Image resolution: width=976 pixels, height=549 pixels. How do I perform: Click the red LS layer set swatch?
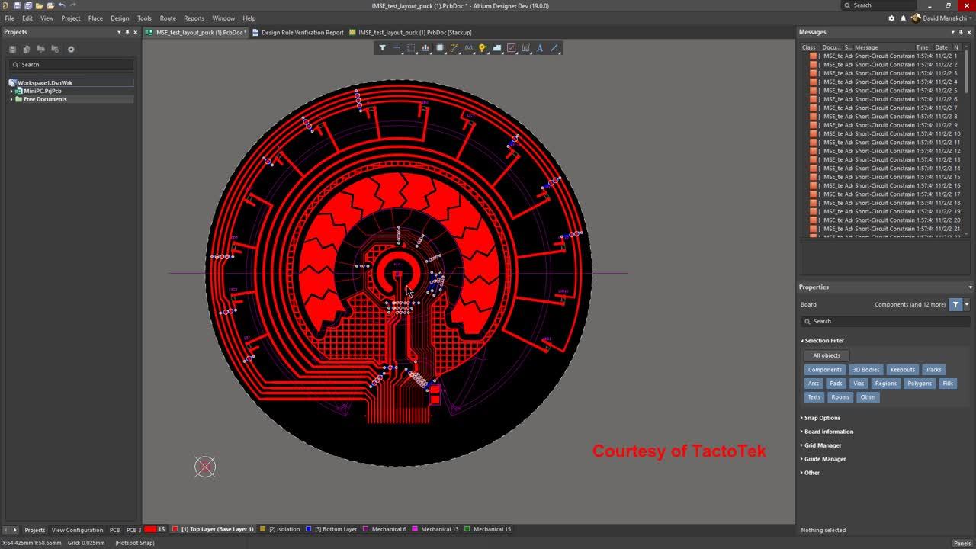point(151,529)
